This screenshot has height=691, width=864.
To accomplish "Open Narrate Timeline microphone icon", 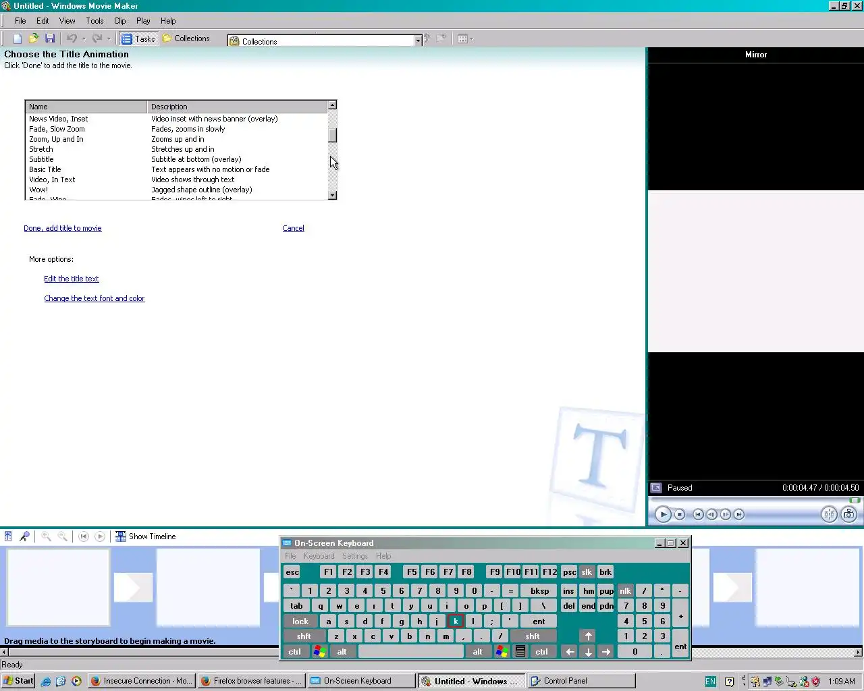I will (x=24, y=536).
